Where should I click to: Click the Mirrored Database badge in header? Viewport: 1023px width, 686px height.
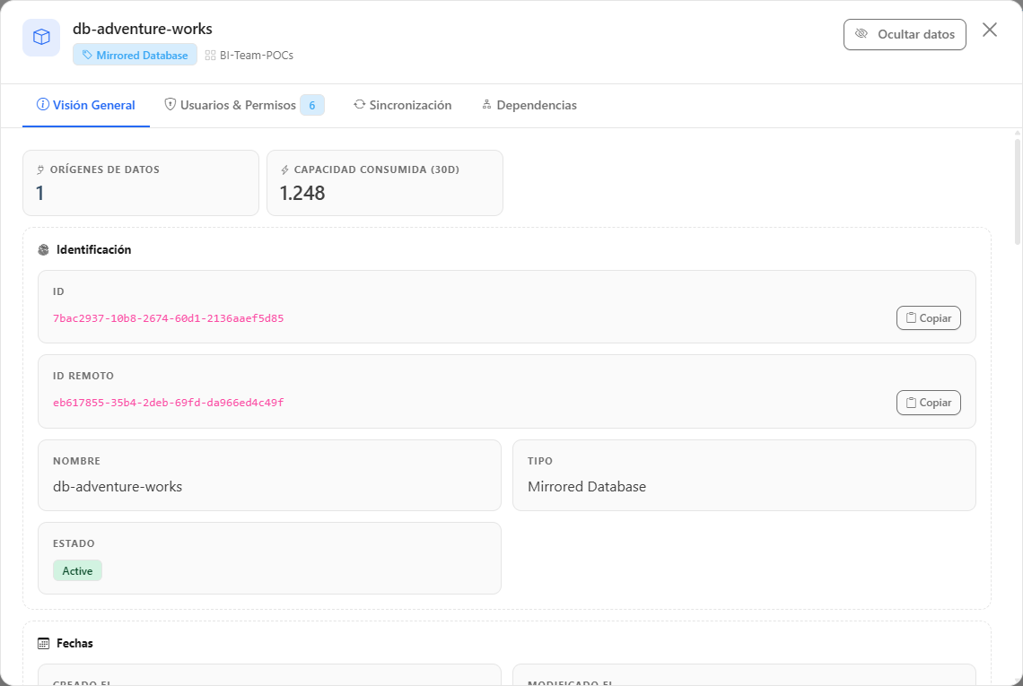[x=135, y=55]
